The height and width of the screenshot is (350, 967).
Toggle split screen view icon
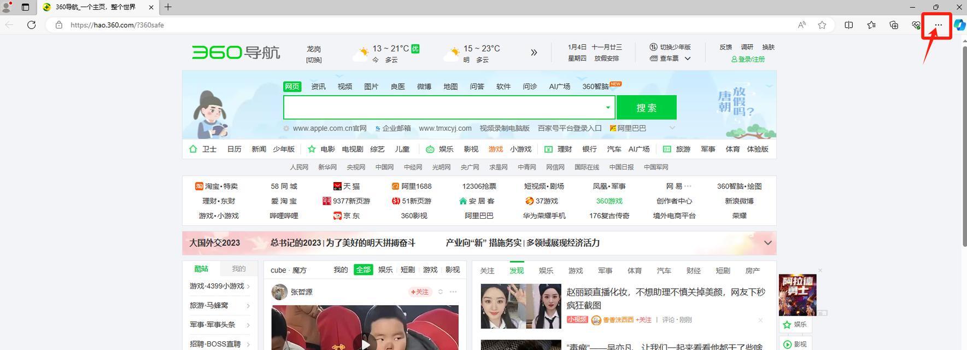[x=849, y=25]
